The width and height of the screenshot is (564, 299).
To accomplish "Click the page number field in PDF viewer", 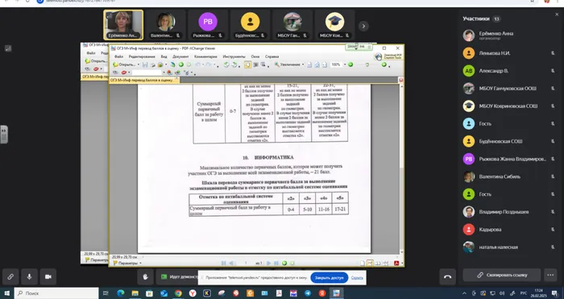I will (246, 264).
